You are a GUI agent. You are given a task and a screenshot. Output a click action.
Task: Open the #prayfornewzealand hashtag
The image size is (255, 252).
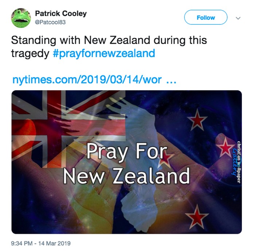tap(104, 53)
